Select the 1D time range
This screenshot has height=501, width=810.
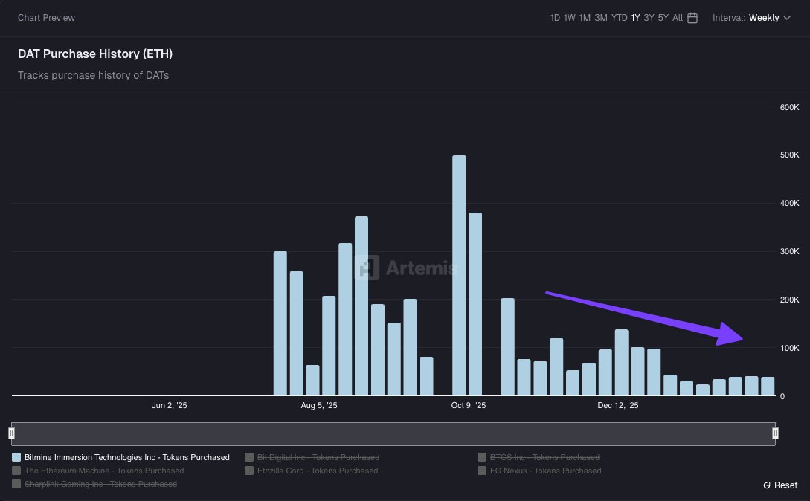pos(555,18)
